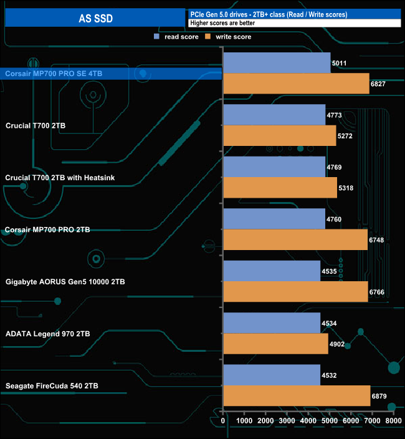Click the read score bar valued 4534

(272, 323)
